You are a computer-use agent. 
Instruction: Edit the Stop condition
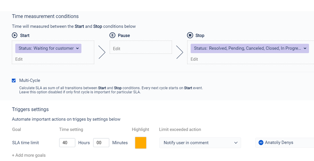click(x=194, y=59)
